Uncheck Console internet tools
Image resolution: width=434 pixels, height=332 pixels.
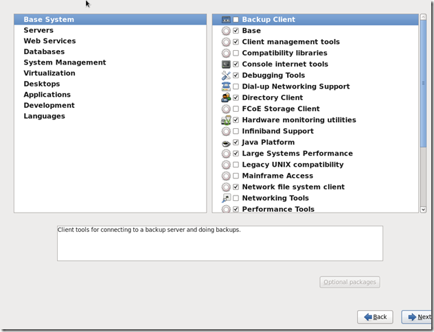point(236,64)
